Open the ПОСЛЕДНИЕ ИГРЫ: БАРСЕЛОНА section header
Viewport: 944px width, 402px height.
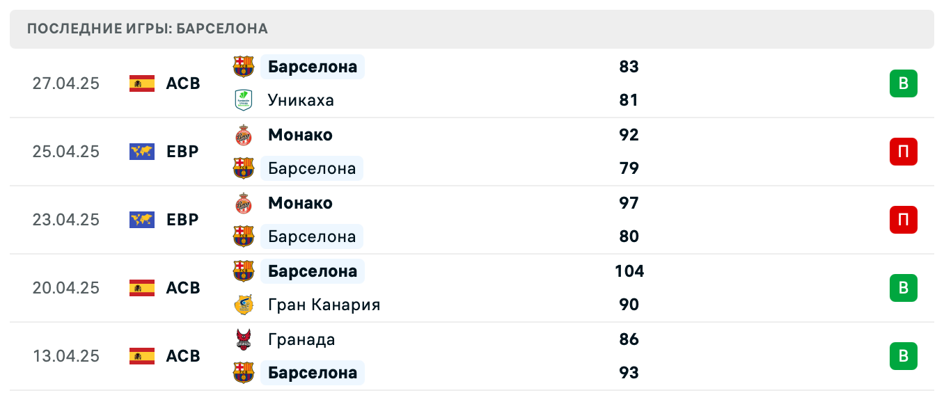pos(147,29)
